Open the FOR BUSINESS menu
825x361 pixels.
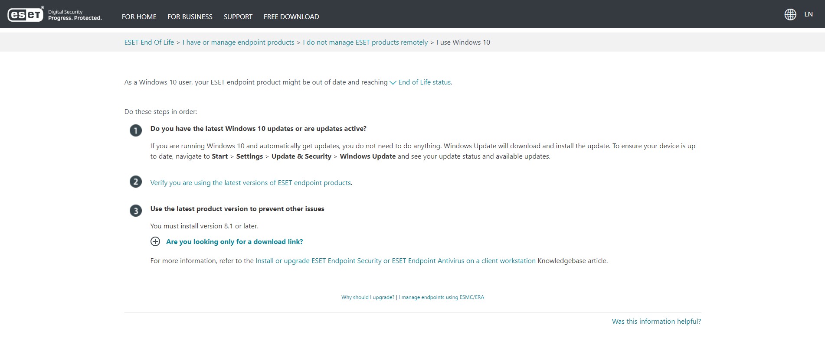[190, 16]
